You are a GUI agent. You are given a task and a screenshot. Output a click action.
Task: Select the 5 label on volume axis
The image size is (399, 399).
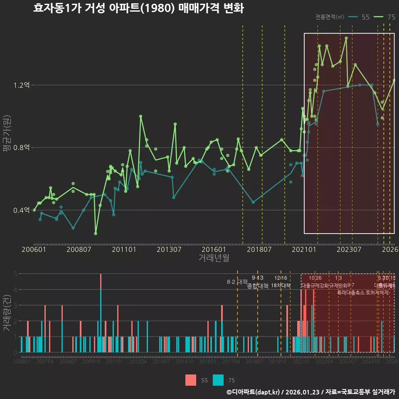click(15, 274)
